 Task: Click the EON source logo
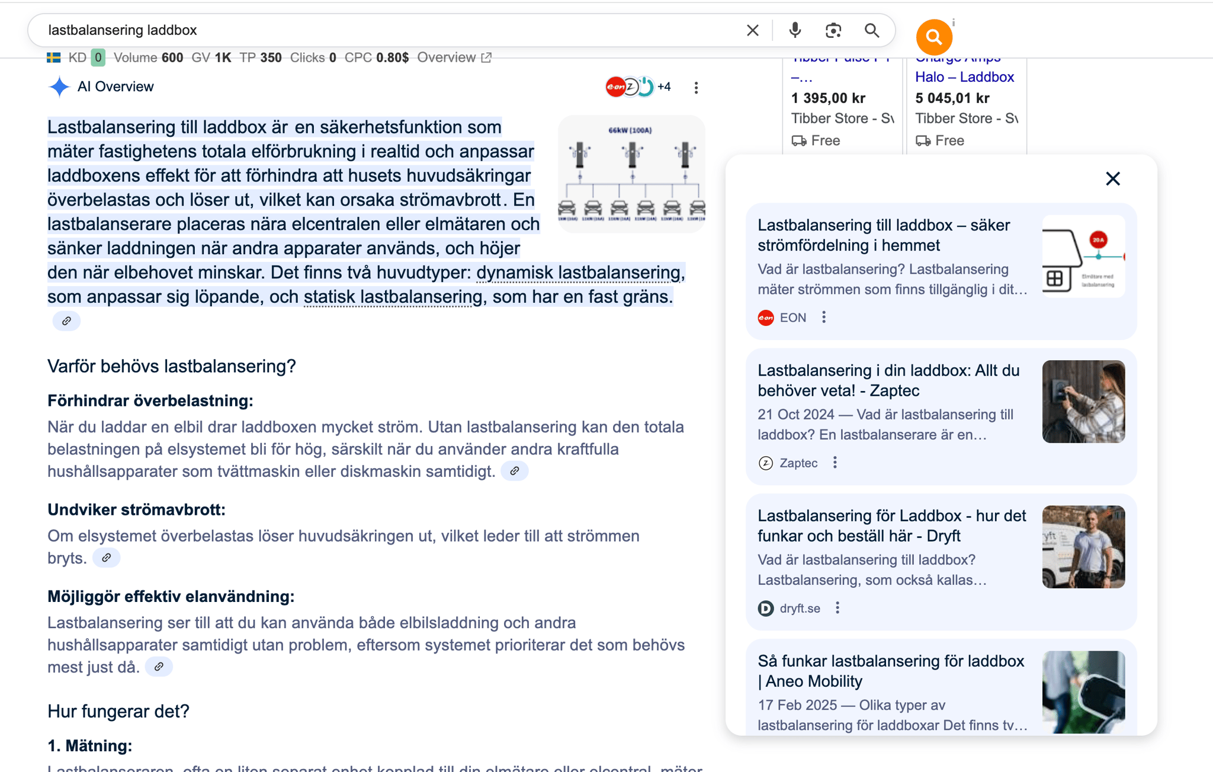point(766,318)
